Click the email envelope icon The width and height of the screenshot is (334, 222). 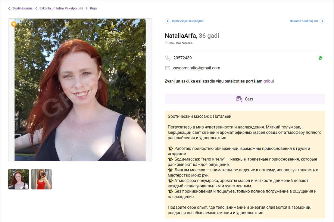point(168,68)
